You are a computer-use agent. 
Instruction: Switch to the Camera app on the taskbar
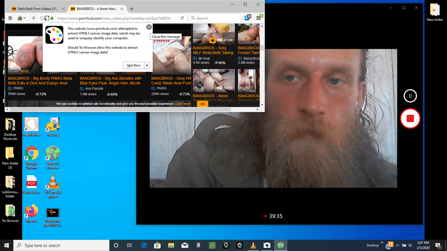coord(267,245)
